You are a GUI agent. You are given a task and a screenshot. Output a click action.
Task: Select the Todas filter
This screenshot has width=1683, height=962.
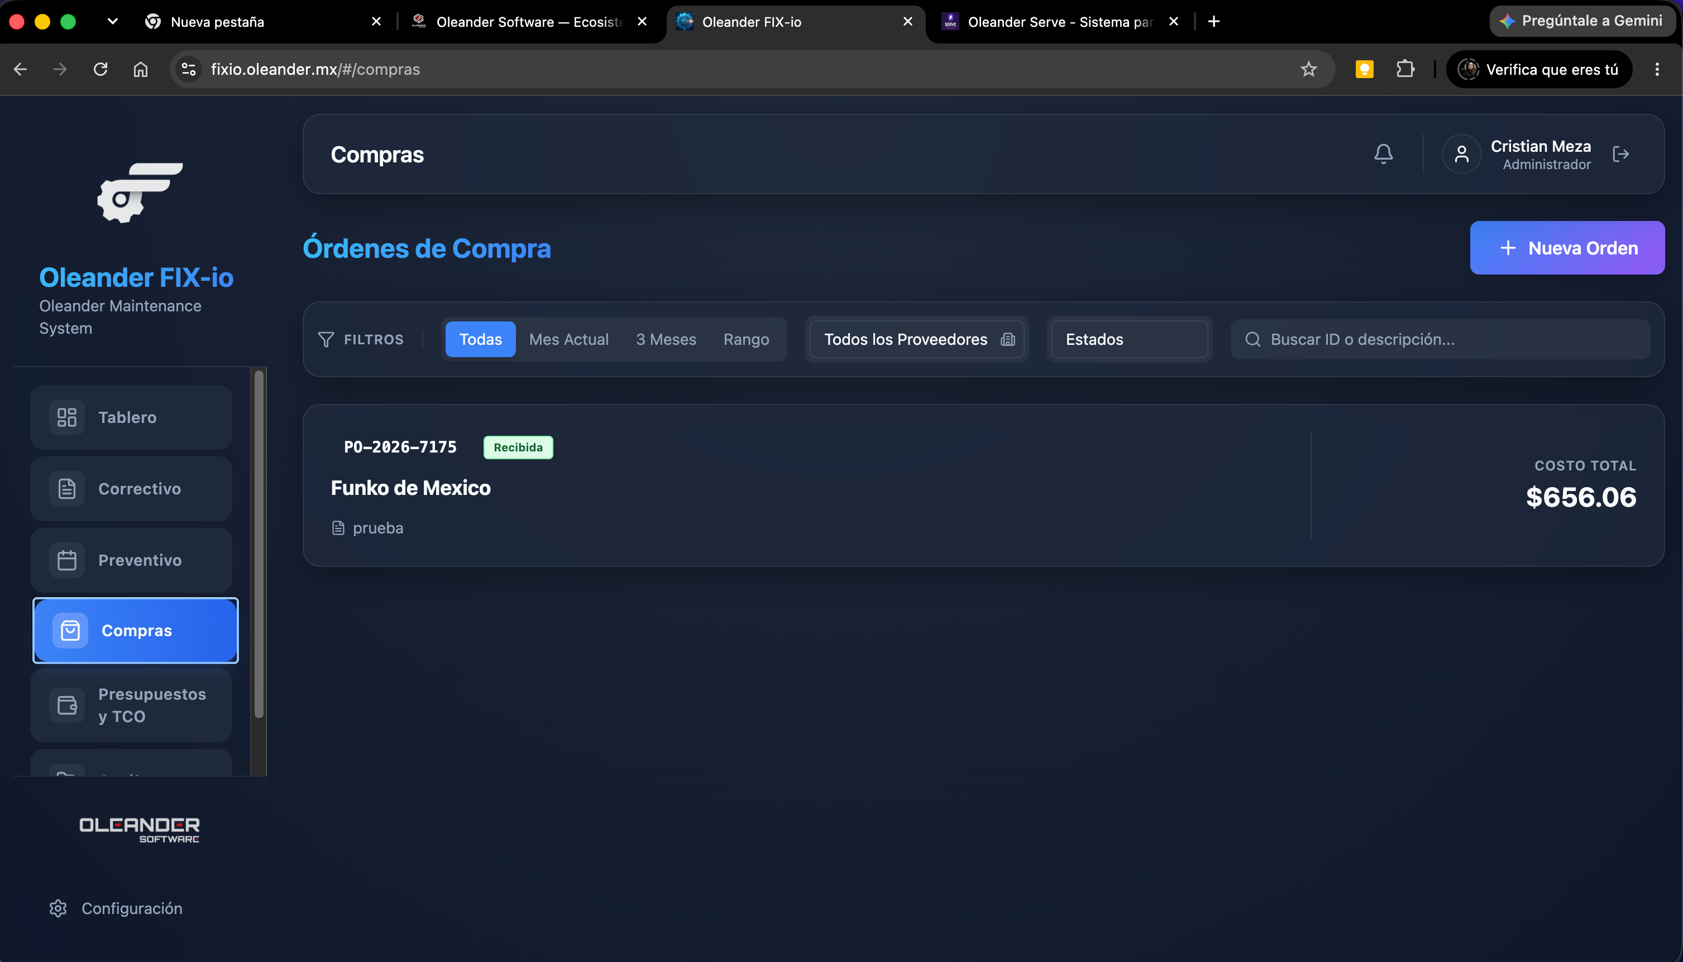[481, 339]
